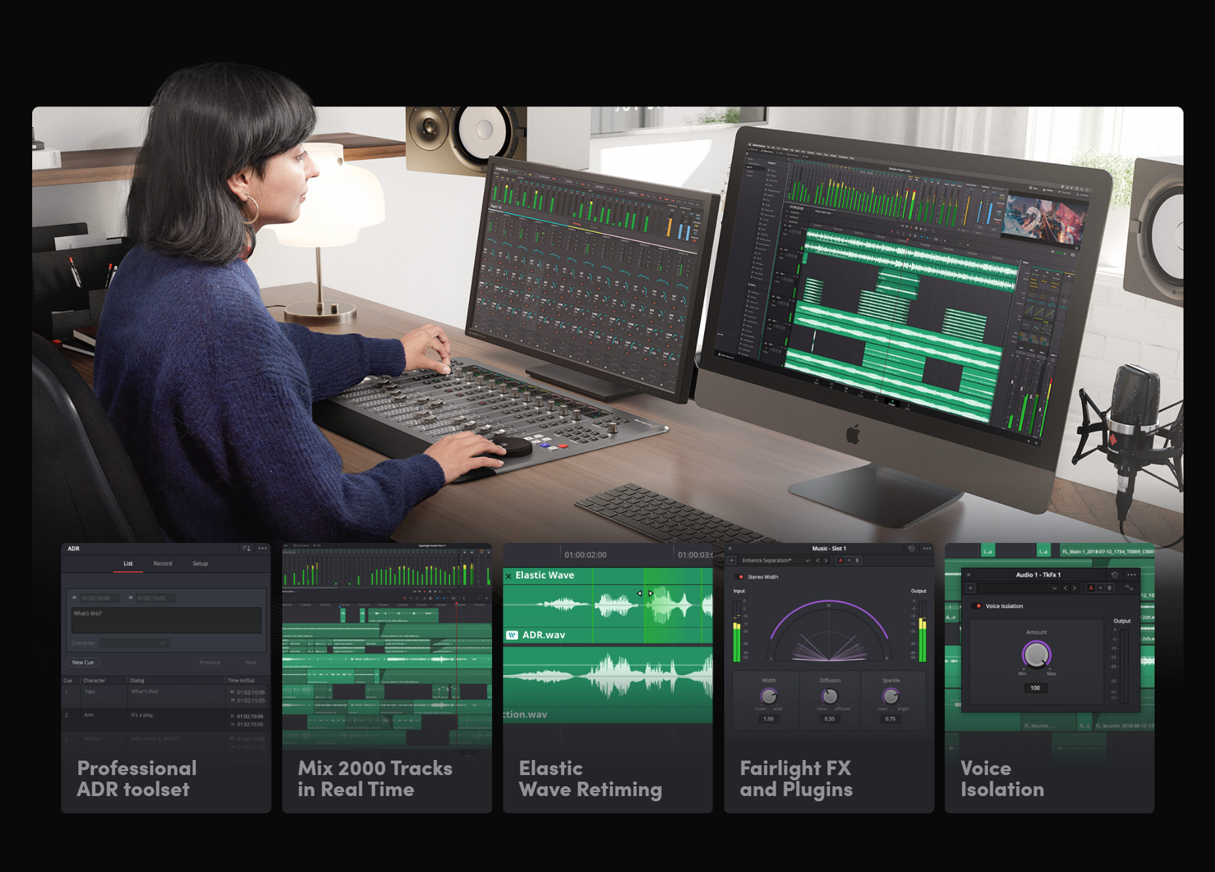Click the reset icon in Audio 1 - TkFx 1 panel

pyautogui.click(x=1114, y=575)
